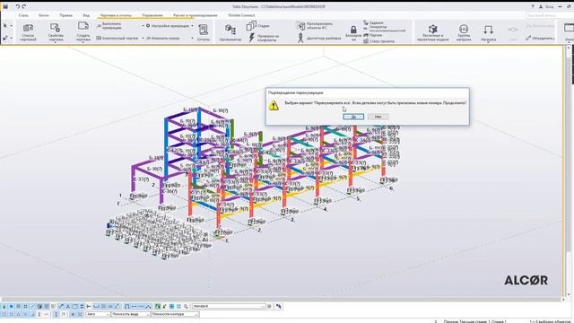Screen dimensions: 574x323
Task: Open the Расчет и проектирование tab
Action: [196, 15]
